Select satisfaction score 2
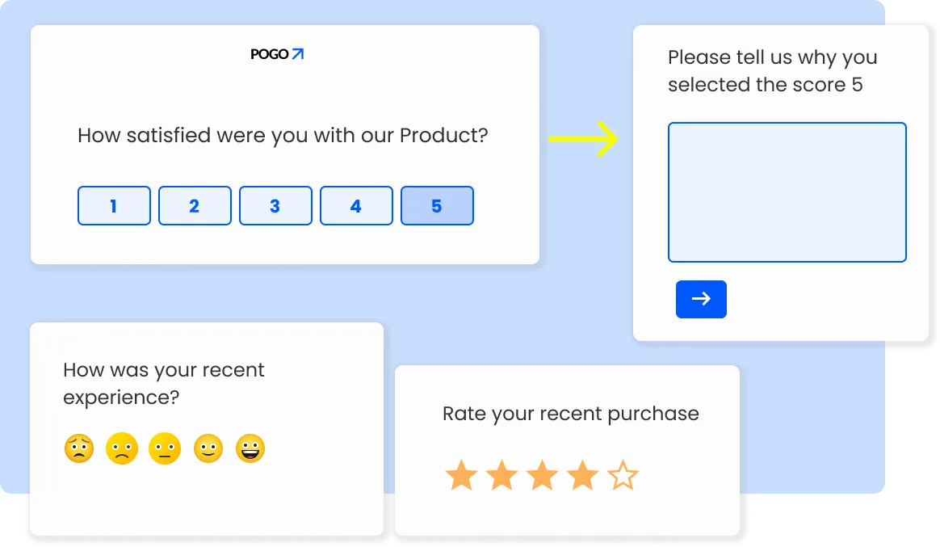The height and width of the screenshot is (547, 940). [x=195, y=206]
